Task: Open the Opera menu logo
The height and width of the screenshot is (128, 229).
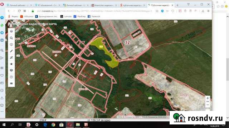Action: click(x=2, y=4)
